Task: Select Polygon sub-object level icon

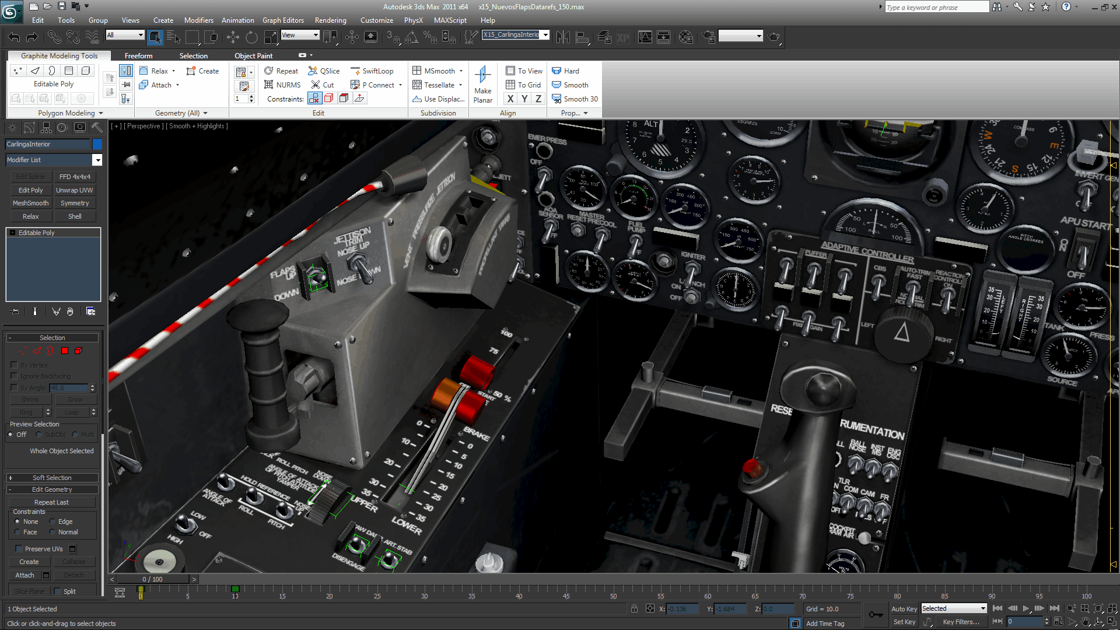Action: pos(65,351)
